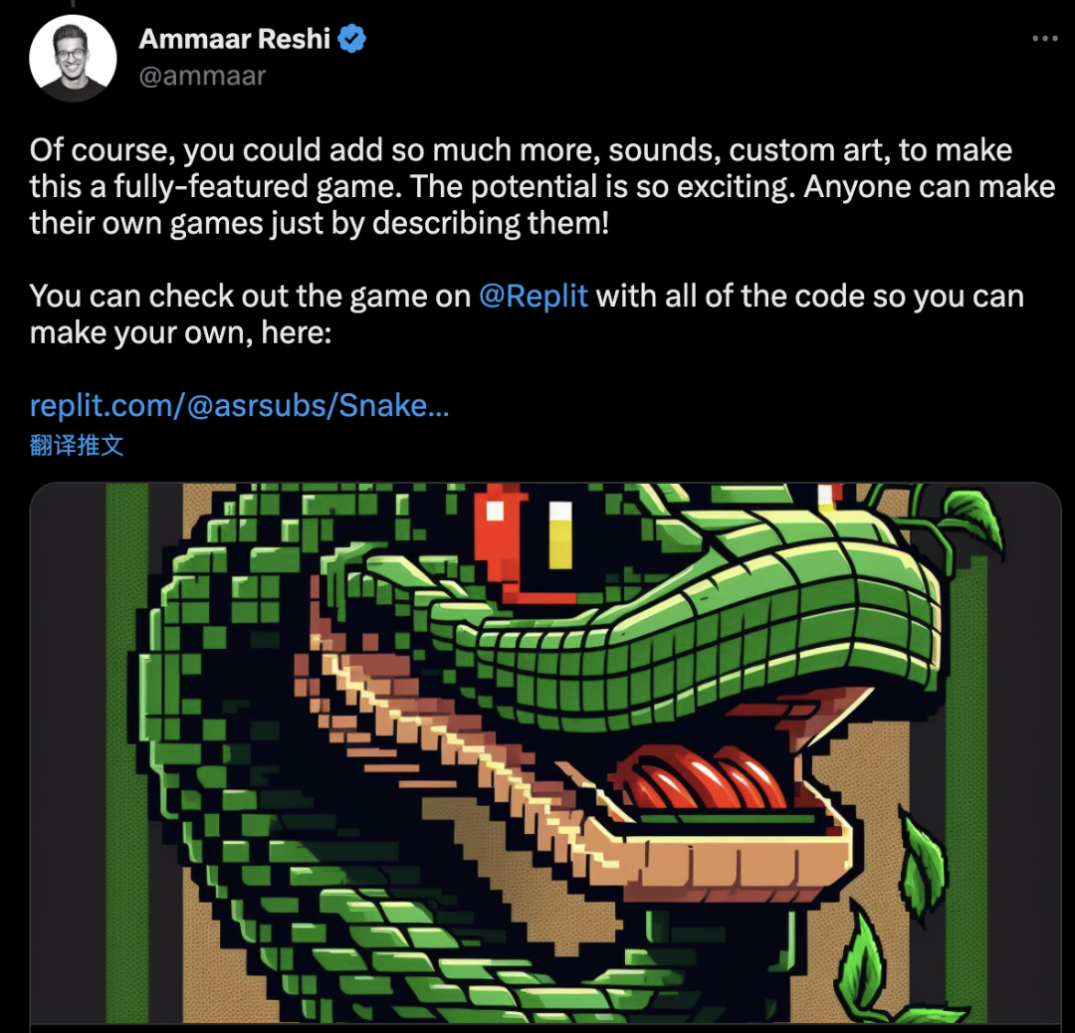Open the @ammaar handle link

202,76
